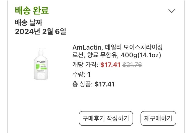This screenshot has height=133, width=192.
Task: Click the 개당 가격 label
Action: tap(85, 65)
